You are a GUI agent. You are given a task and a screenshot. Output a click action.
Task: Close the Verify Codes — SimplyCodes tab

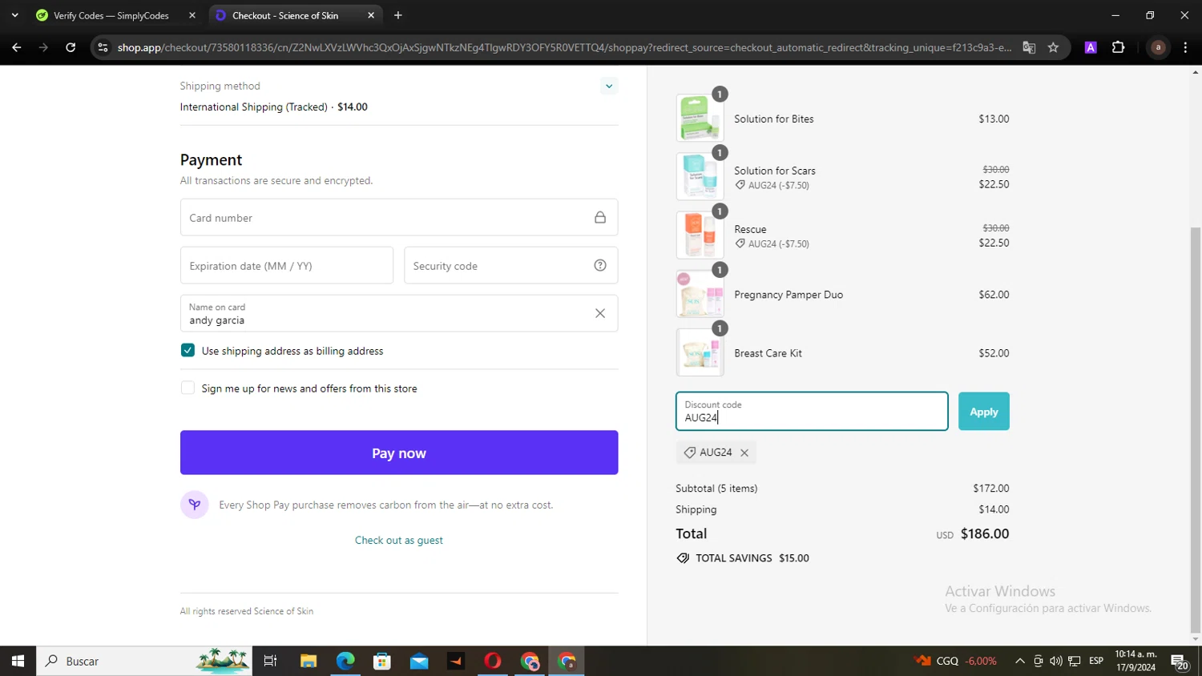[192, 15]
